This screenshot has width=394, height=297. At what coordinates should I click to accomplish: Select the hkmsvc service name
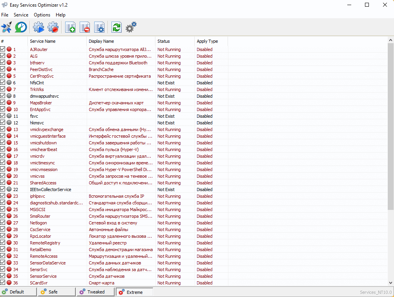coord(37,123)
